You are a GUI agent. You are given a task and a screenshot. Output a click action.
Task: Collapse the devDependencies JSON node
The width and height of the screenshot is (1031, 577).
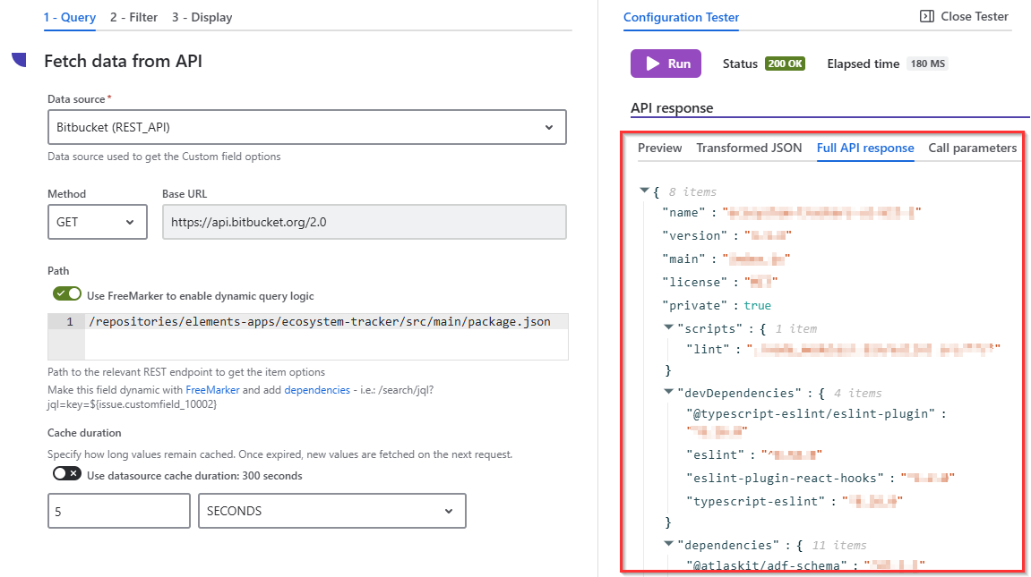pos(669,391)
